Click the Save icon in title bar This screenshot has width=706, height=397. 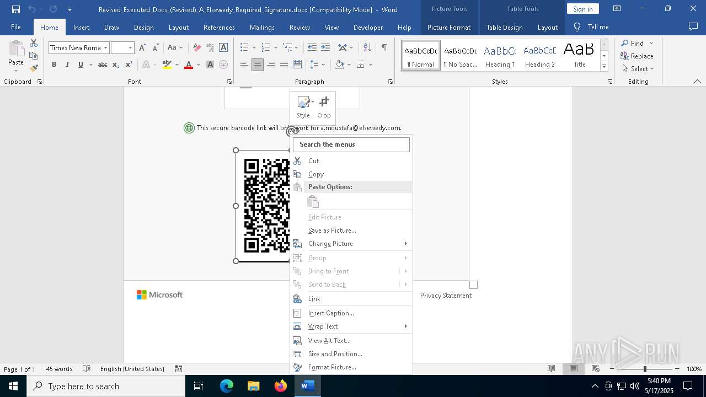pos(16,9)
